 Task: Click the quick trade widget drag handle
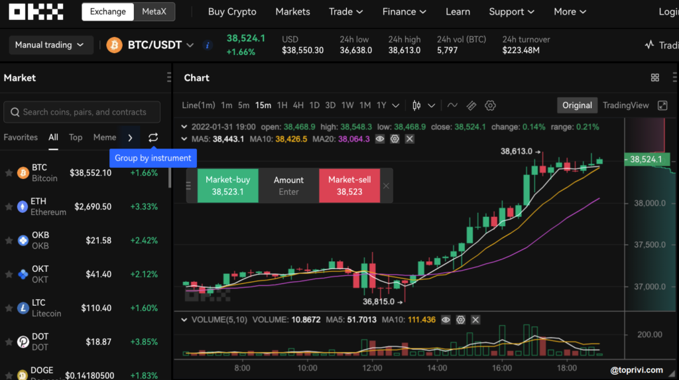(x=188, y=186)
